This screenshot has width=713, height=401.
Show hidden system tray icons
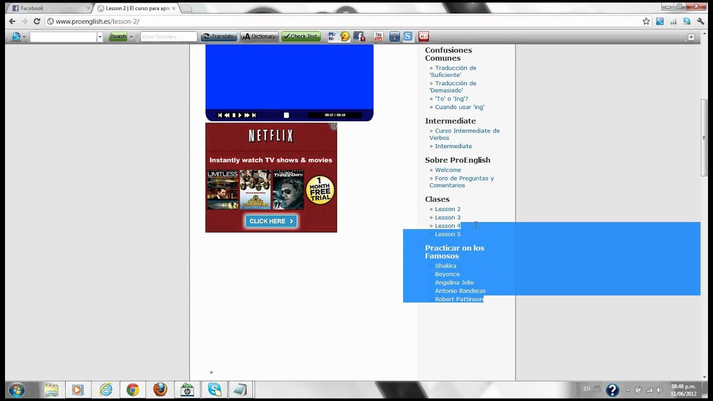[x=628, y=390]
